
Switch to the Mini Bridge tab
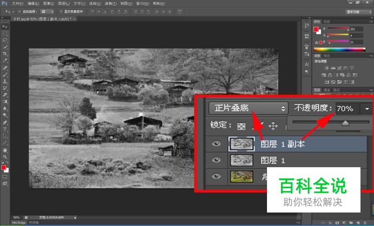coord(19,223)
